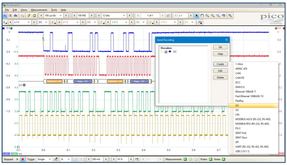Click the pre-trigger delay icon

click(137, 159)
